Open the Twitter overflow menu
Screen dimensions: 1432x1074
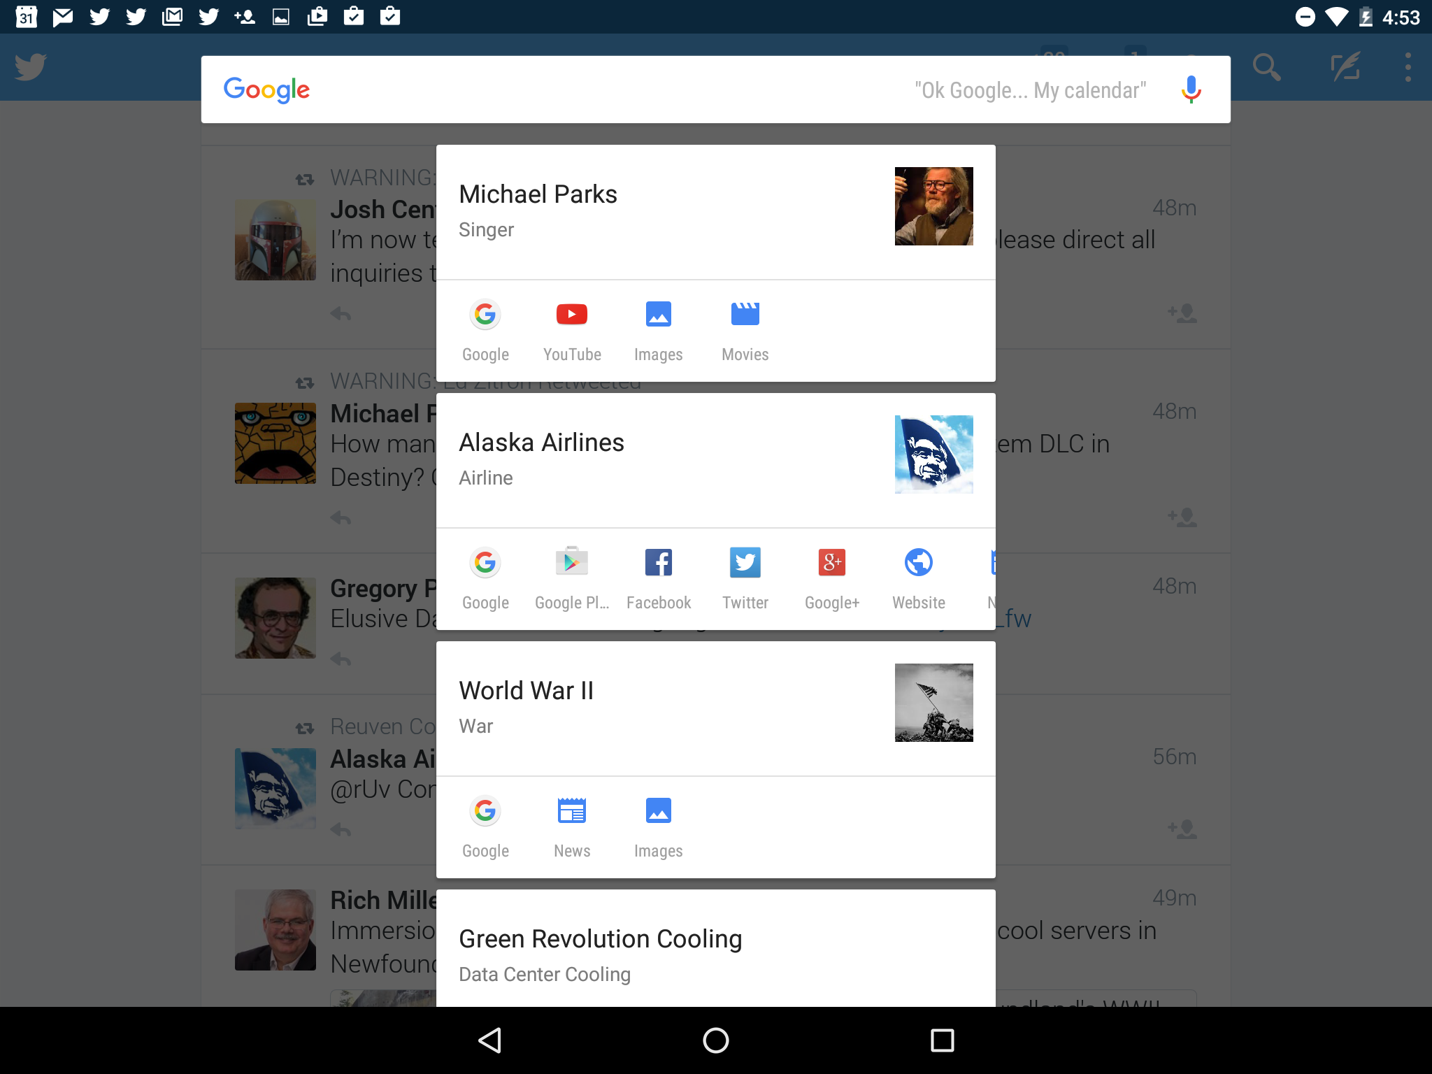[1408, 67]
